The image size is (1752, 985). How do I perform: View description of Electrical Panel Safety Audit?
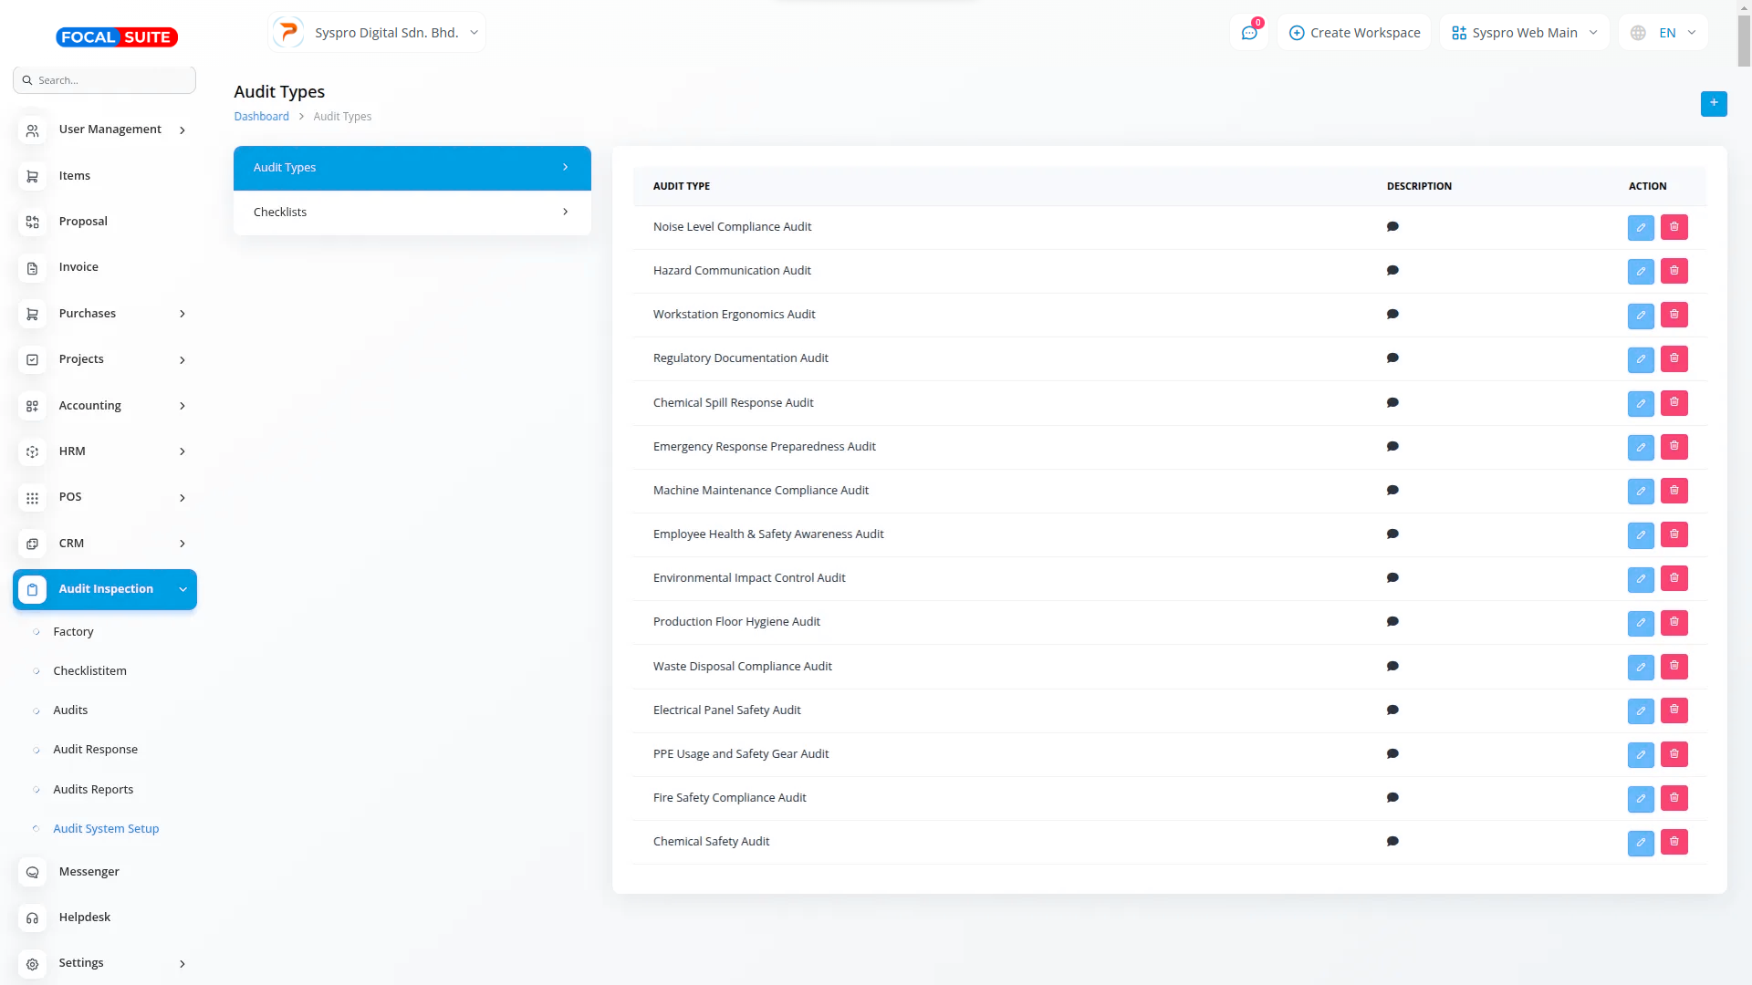(x=1392, y=710)
